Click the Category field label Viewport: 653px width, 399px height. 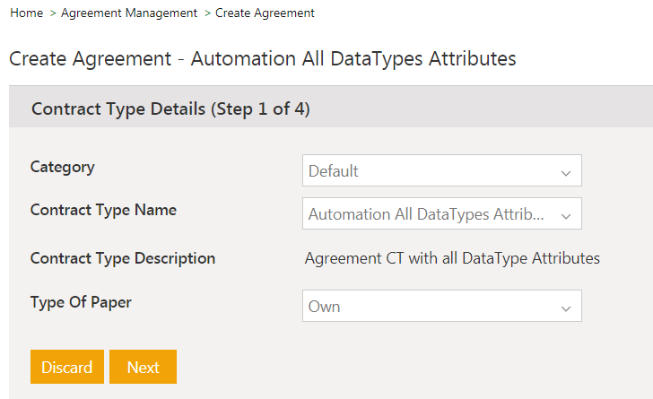coord(62,167)
